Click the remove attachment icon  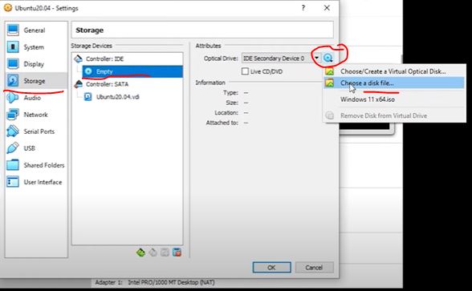click(x=177, y=253)
